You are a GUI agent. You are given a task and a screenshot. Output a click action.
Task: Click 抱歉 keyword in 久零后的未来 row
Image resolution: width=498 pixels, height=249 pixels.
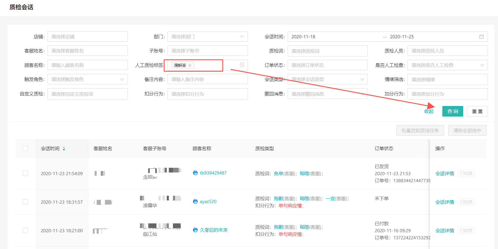coord(278,227)
